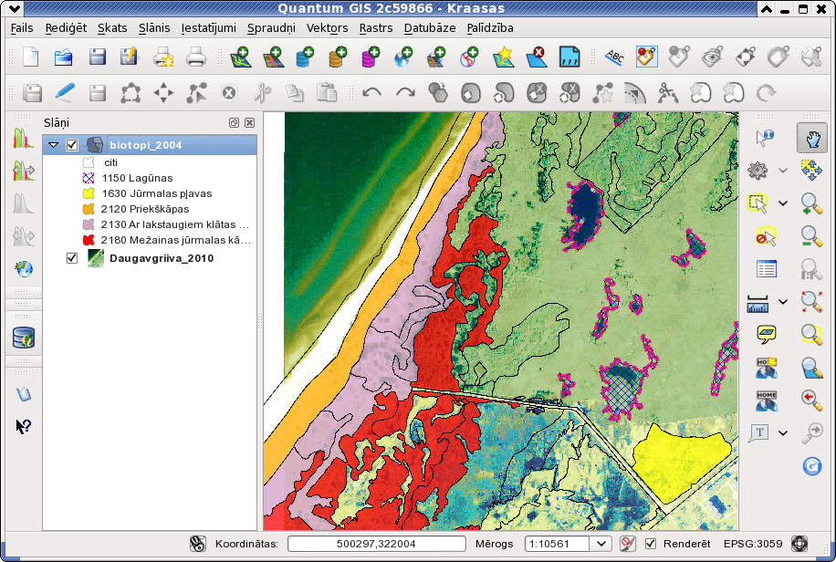Click New Shapefile Layer star icon
This screenshot has height=562, width=836.
tap(503, 57)
